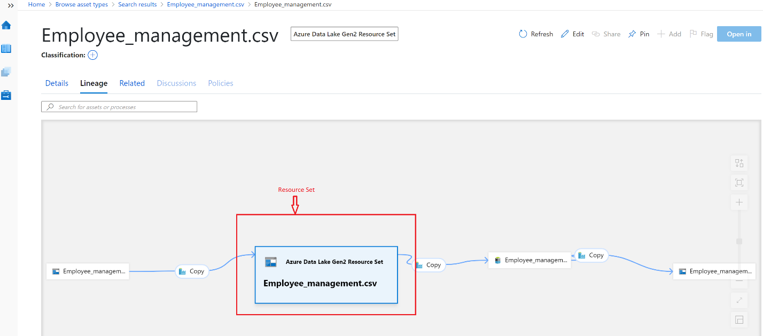Click the Employee_management.csv page title
This screenshot has width=763, height=336.
point(160,35)
